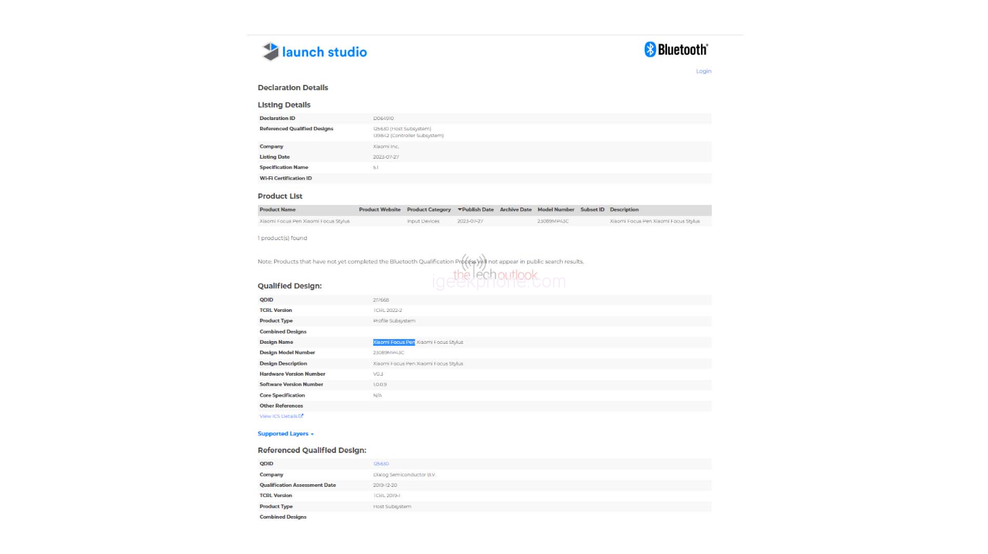This screenshot has width=988, height=554.
Task: Select the Xiaomi Focus Pen product row name
Action: click(304, 221)
